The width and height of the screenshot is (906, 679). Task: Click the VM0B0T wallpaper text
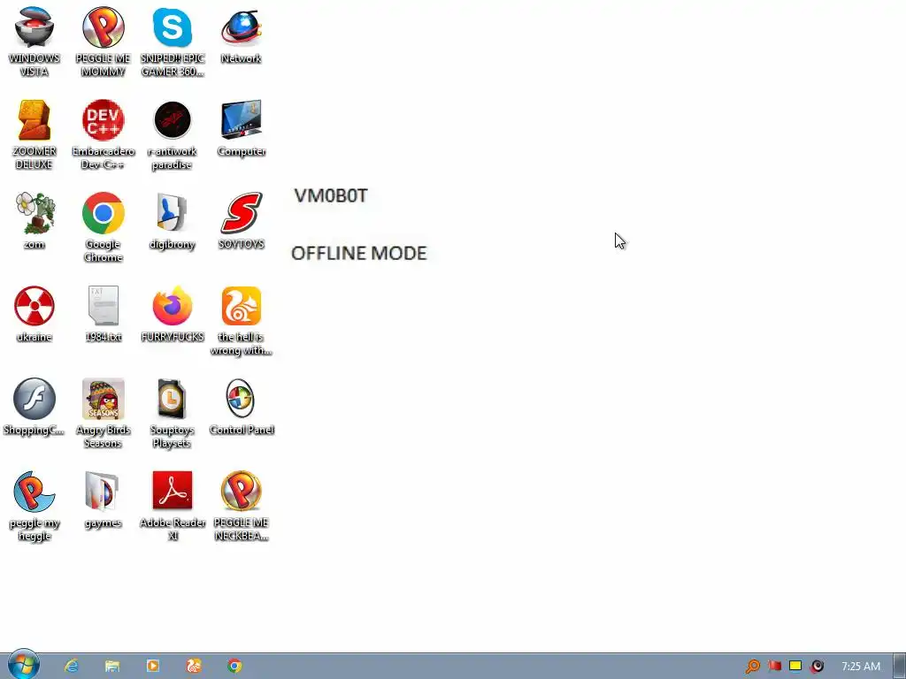click(x=331, y=195)
